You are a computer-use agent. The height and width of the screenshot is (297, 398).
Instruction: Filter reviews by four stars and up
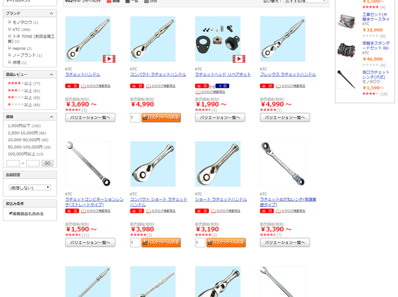24,83
